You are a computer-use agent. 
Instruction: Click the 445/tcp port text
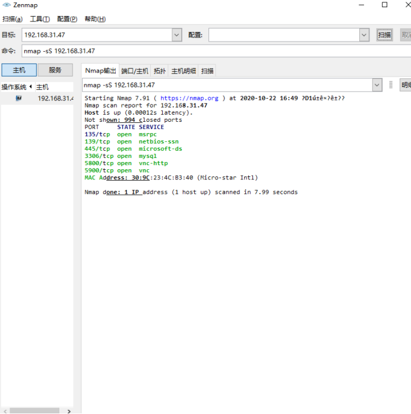click(97, 148)
